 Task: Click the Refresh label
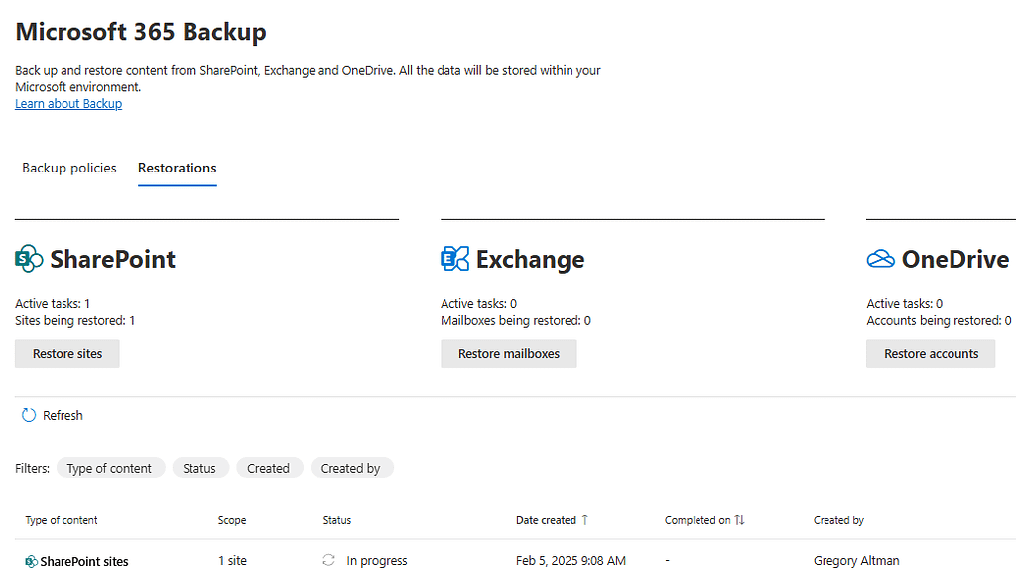tap(63, 416)
